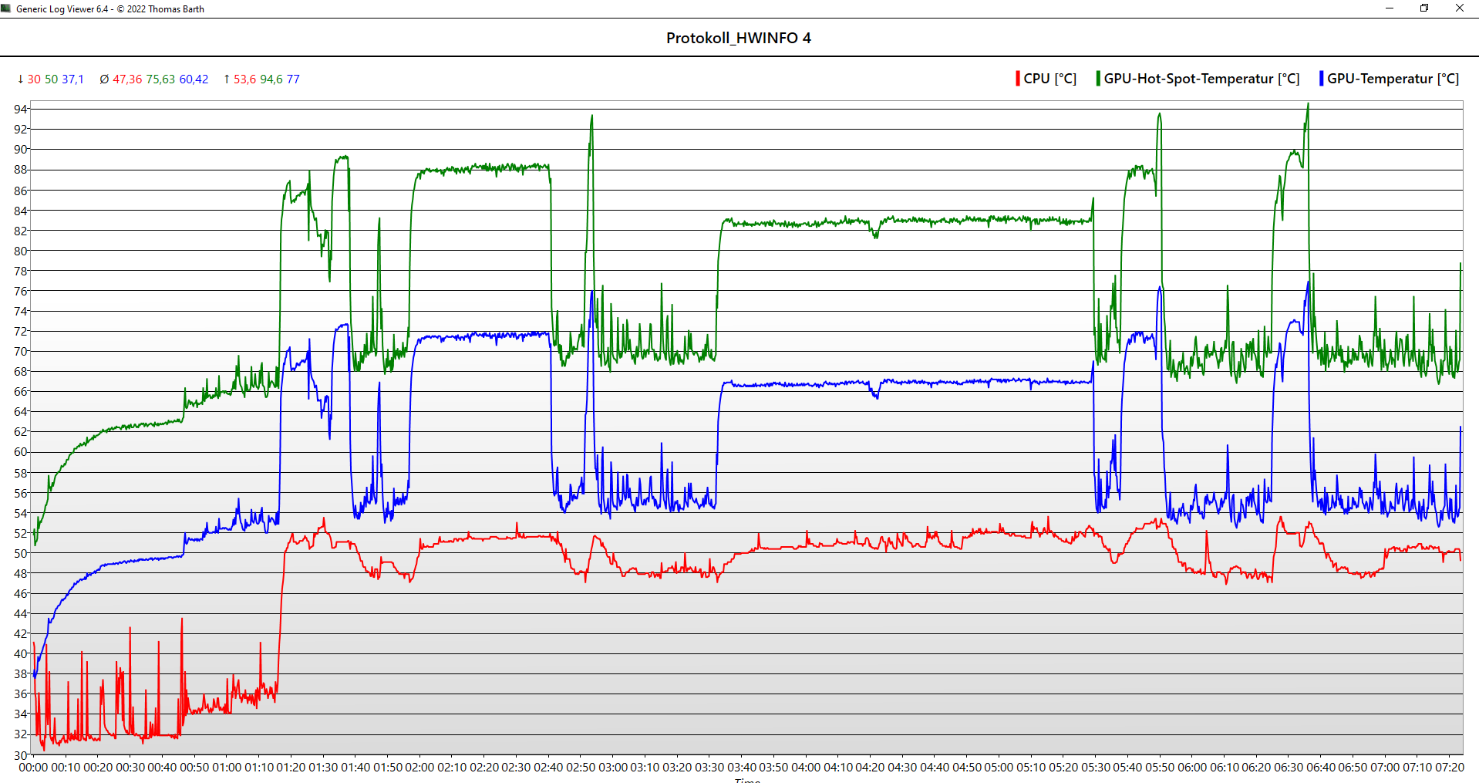Click the maximum values up-arrow symbol
This screenshot has height=783, width=1479.
pos(226,79)
